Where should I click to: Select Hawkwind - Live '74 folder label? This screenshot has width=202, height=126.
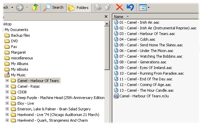coord(58,115)
